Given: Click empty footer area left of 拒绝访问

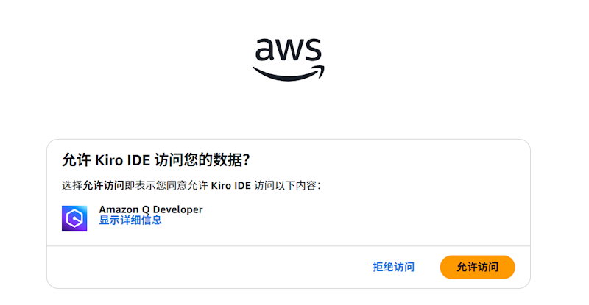Looking at the screenshot, I should pos(206,267).
